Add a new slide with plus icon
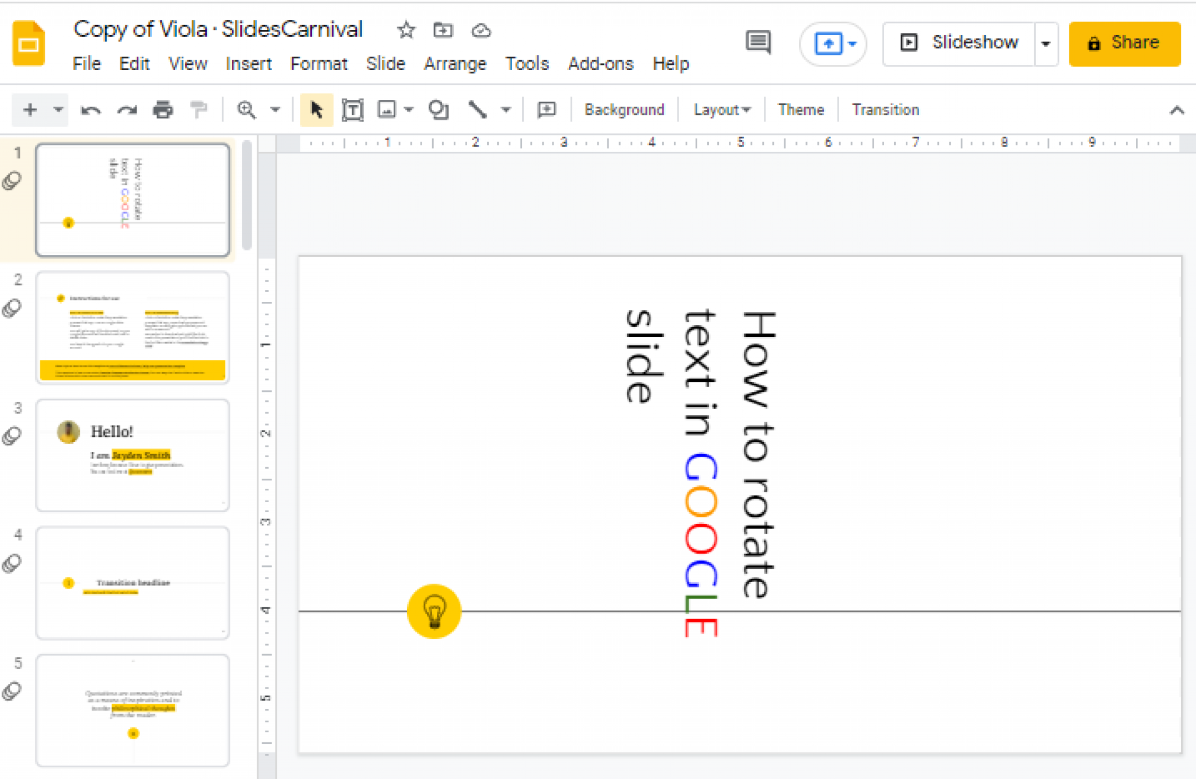The image size is (1196, 779). [30, 109]
